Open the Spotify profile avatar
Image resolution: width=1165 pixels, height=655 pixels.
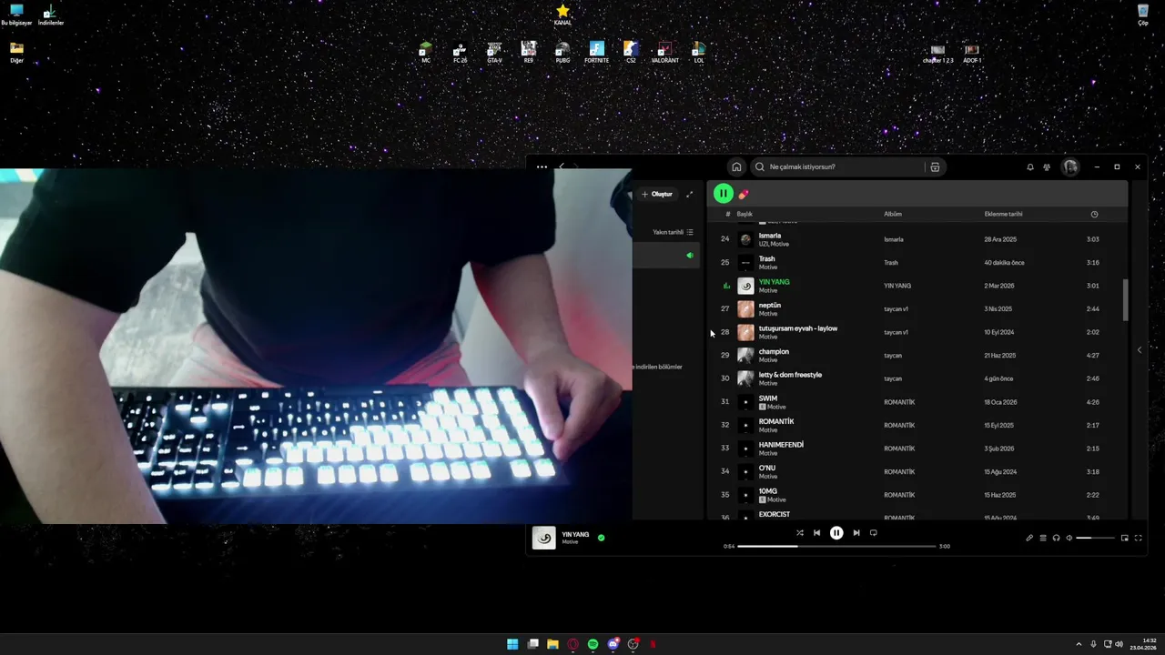tap(1070, 167)
